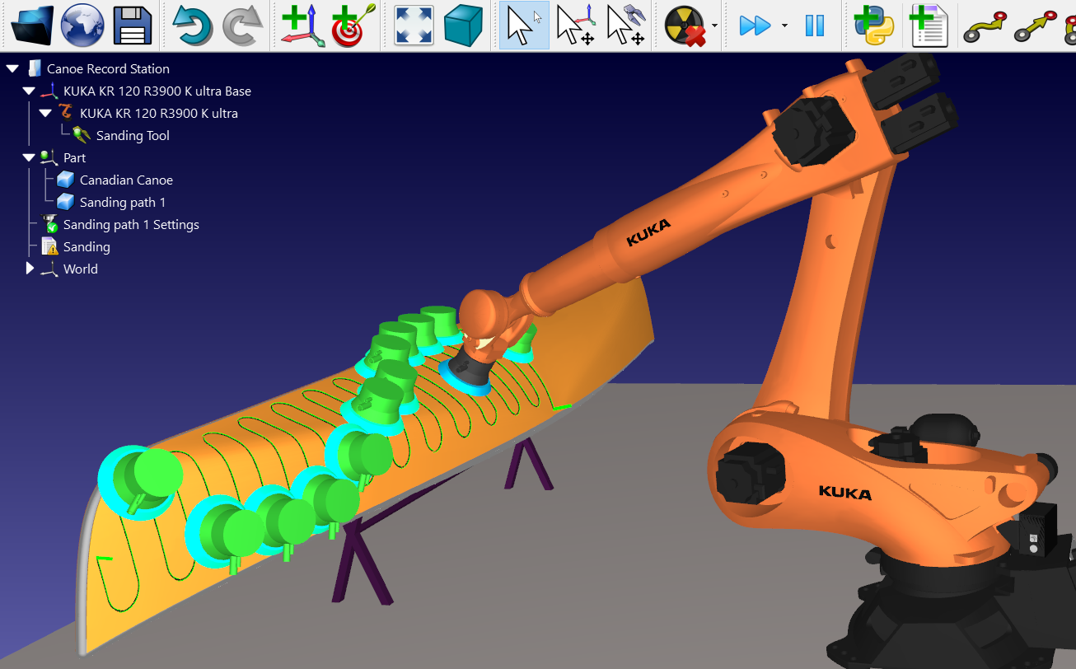1076x669 pixels.
Task: Click the Canadian Canoe object in tree
Action: tap(125, 180)
